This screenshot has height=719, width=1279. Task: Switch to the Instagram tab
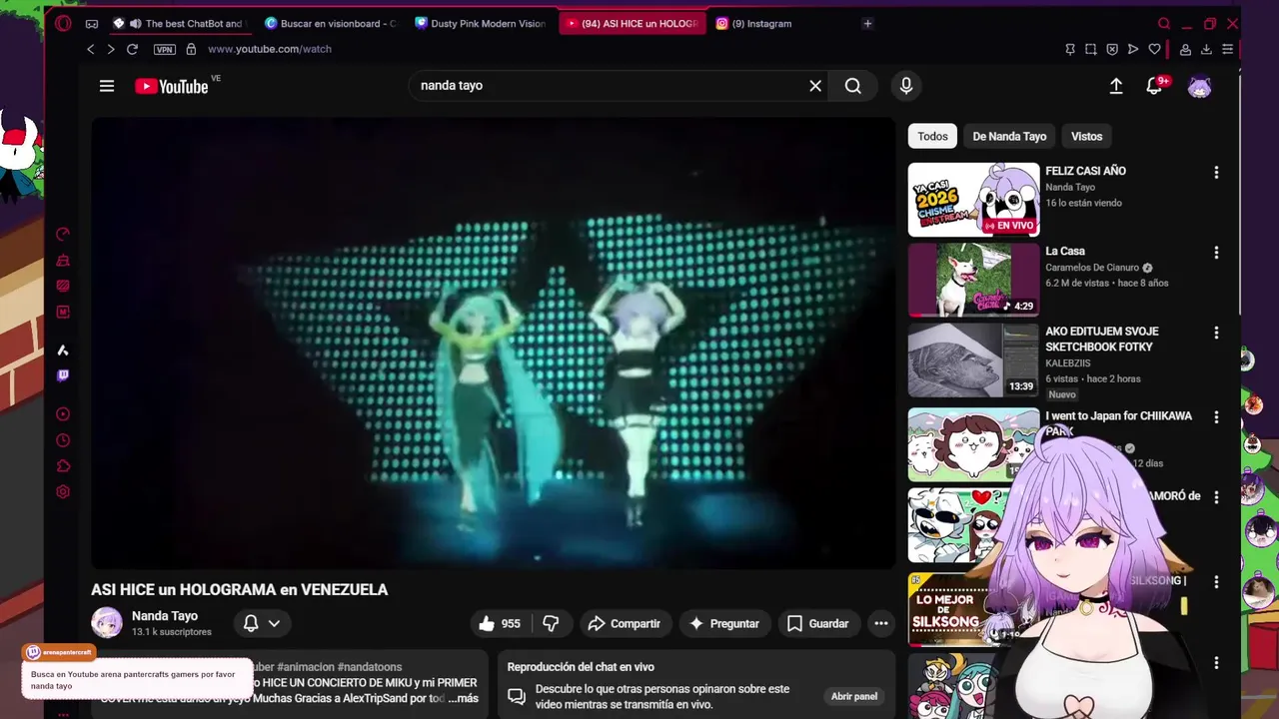(x=761, y=24)
